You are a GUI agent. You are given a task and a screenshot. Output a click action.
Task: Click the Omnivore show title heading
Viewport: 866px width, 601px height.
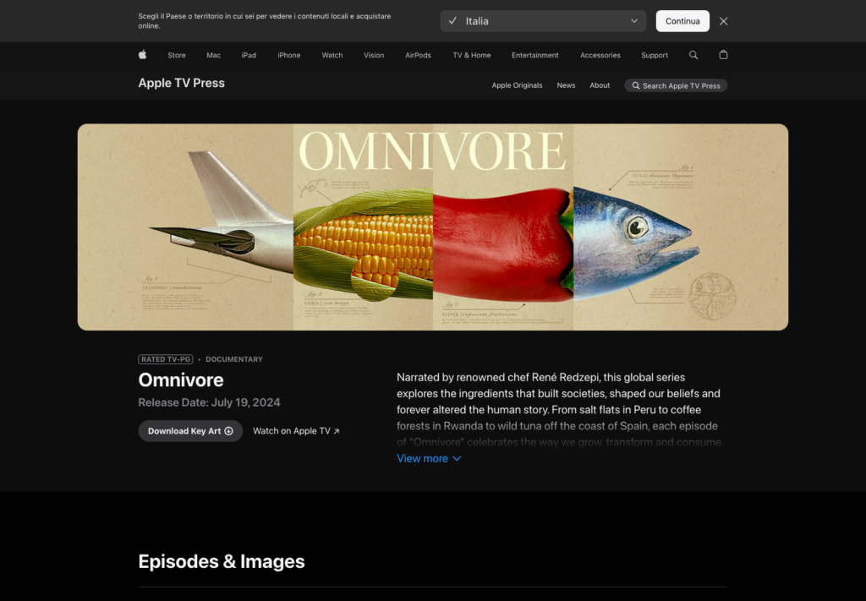click(181, 380)
